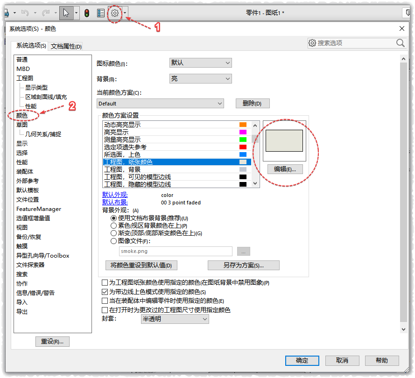Select MBD in the options tree

point(23,69)
